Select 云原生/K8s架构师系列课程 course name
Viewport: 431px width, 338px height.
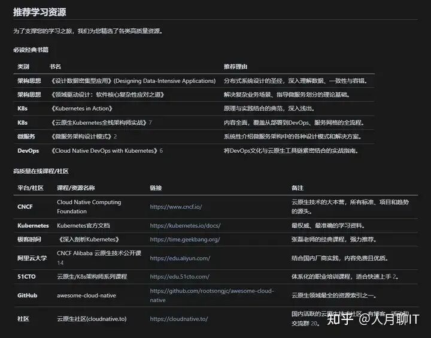pyautogui.click(x=92, y=277)
